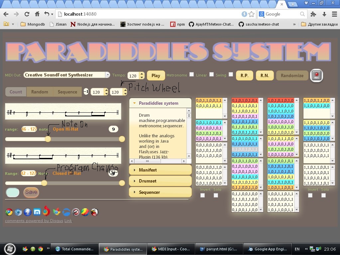
Task: Expand the Drumset accordion section
Action: coord(160,181)
